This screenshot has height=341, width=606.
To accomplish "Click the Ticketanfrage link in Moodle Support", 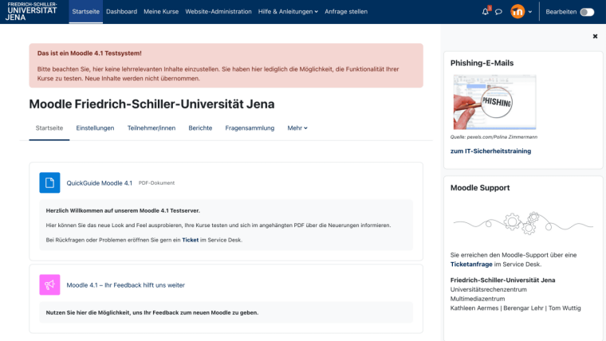I will (471, 265).
